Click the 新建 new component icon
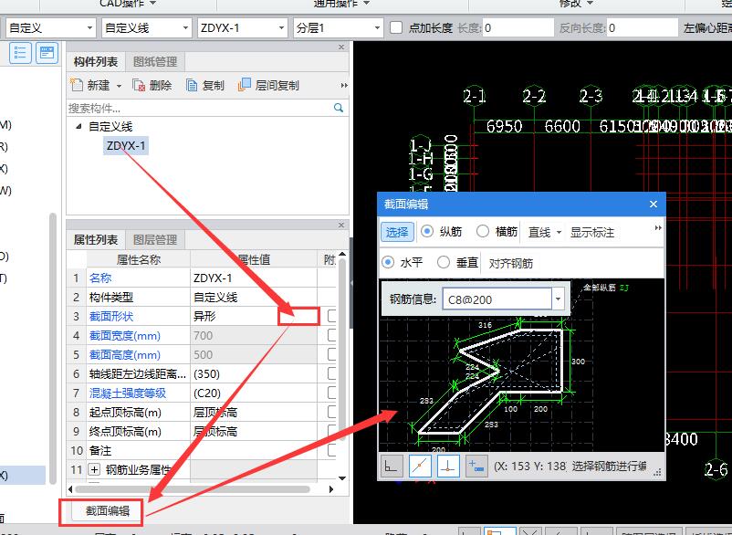 [x=76, y=85]
